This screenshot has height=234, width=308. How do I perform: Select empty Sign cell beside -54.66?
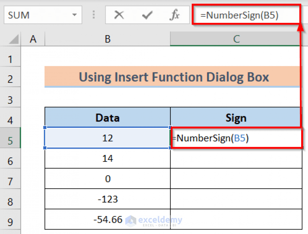[236, 220]
